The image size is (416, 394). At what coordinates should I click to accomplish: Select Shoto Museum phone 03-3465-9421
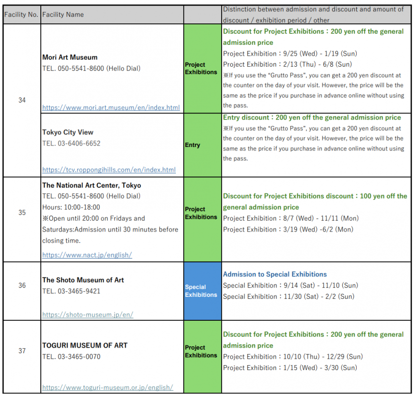(71, 291)
